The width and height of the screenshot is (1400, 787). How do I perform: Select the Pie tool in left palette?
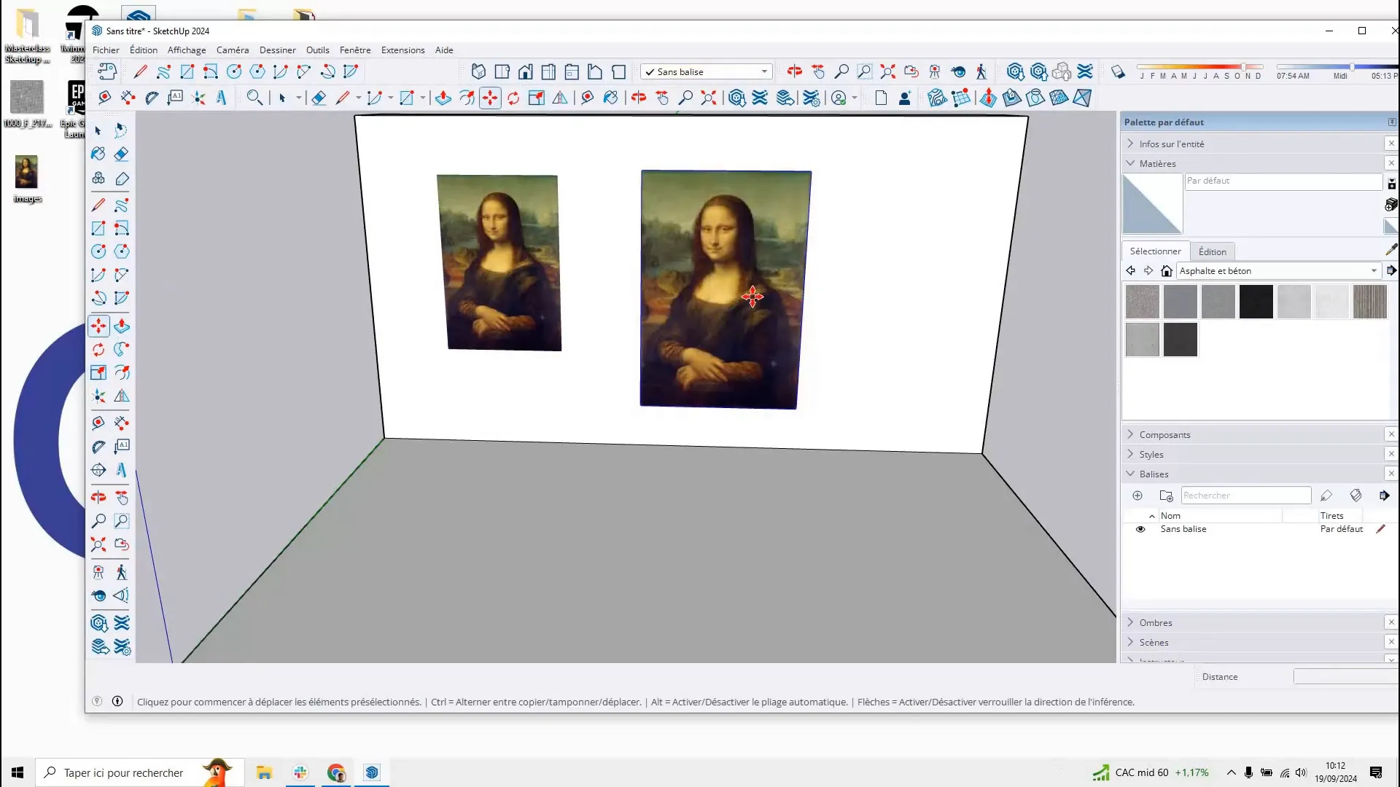point(122,298)
